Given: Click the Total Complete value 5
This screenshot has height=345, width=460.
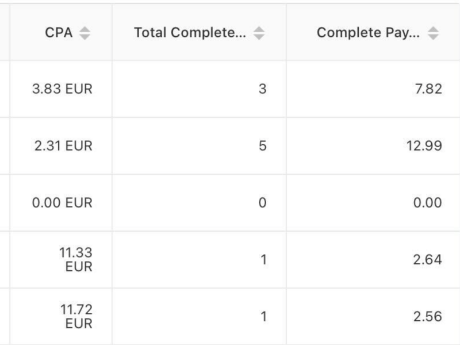Looking at the screenshot, I should [263, 146].
